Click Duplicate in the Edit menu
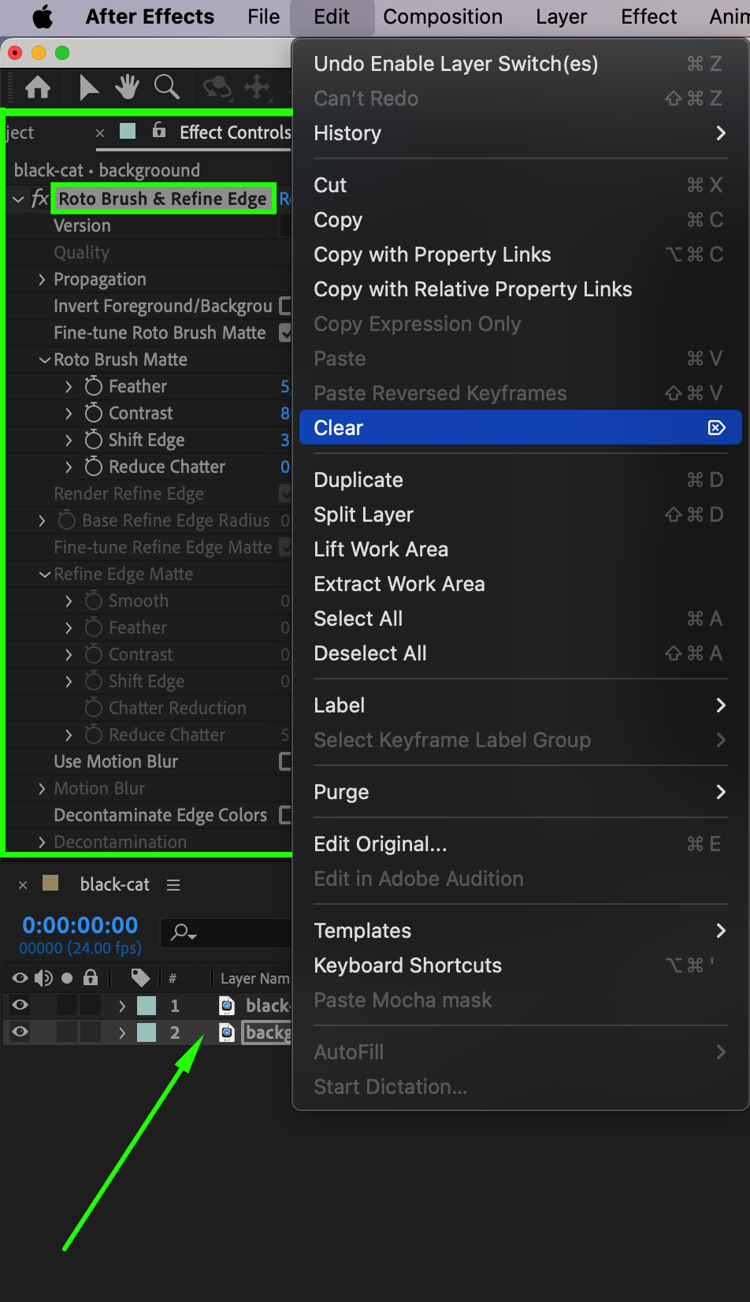Image resolution: width=750 pixels, height=1302 pixels. coord(358,480)
